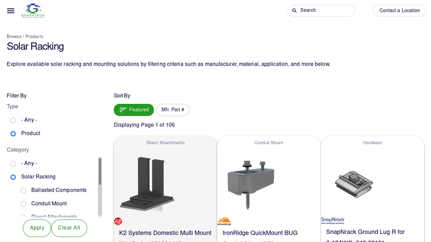Select the Product type radio button
The width and height of the screenshot is (431, 242).
(x=13, y=133)
